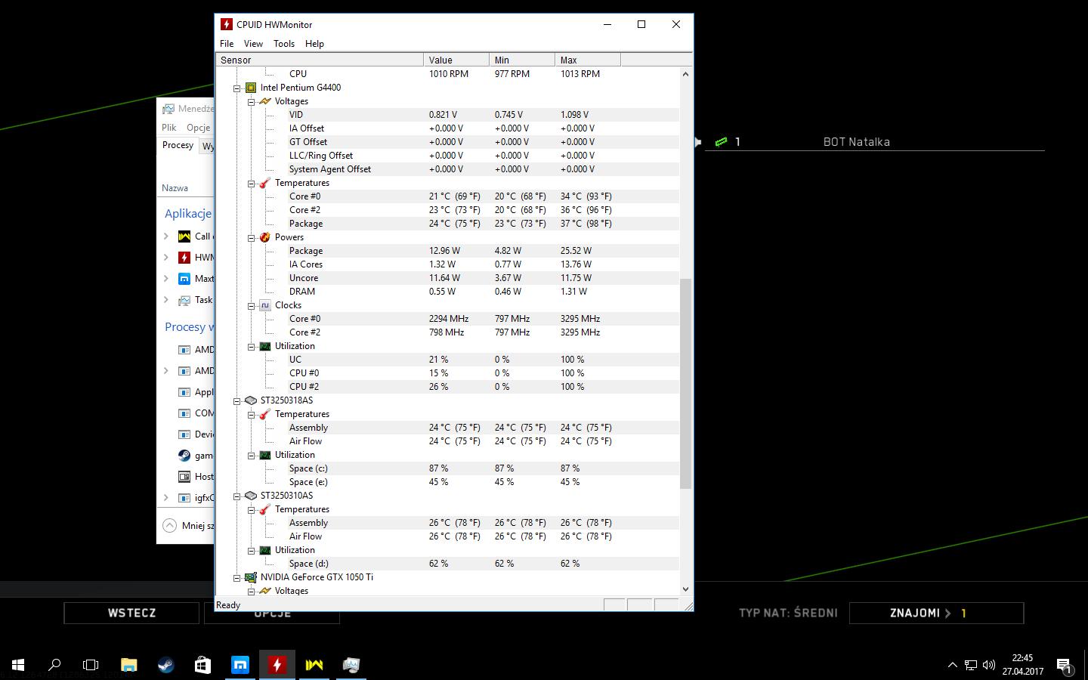Click the Sensor column header

(320, 60)
